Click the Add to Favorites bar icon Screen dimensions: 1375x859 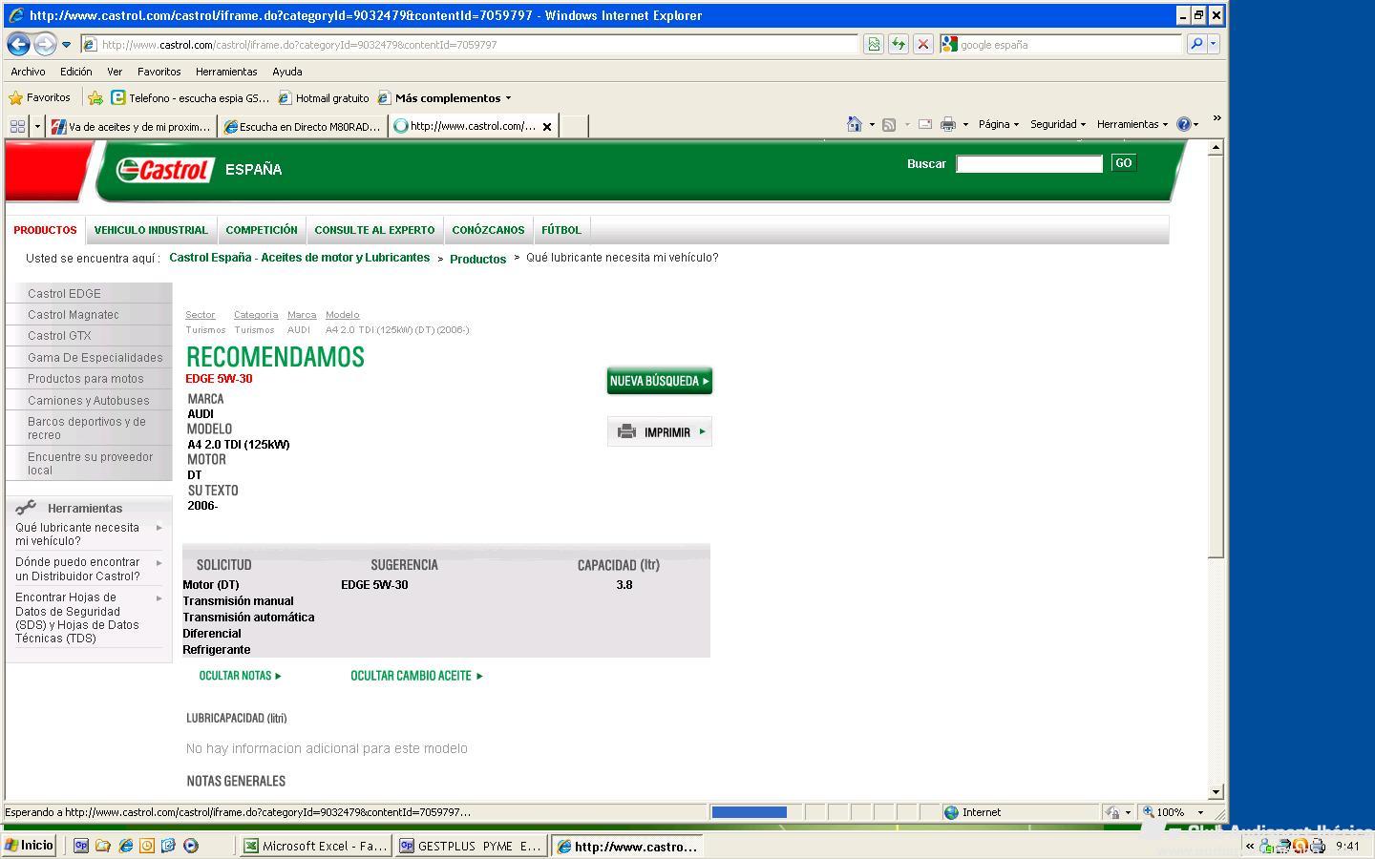pyautogui.click(x=95, y=97)
